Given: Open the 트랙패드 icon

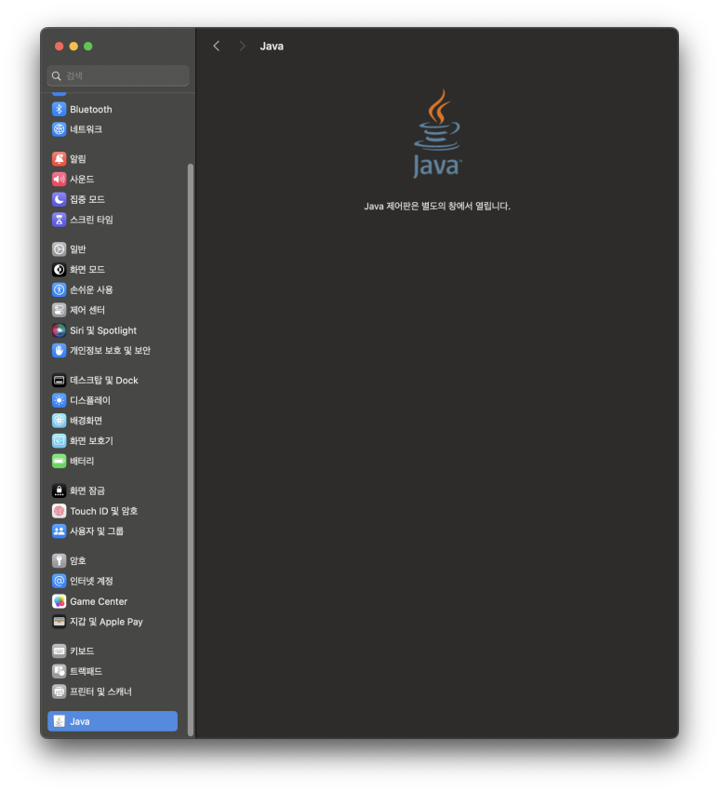Looking at the screenshot, I should tap(60, 671).
